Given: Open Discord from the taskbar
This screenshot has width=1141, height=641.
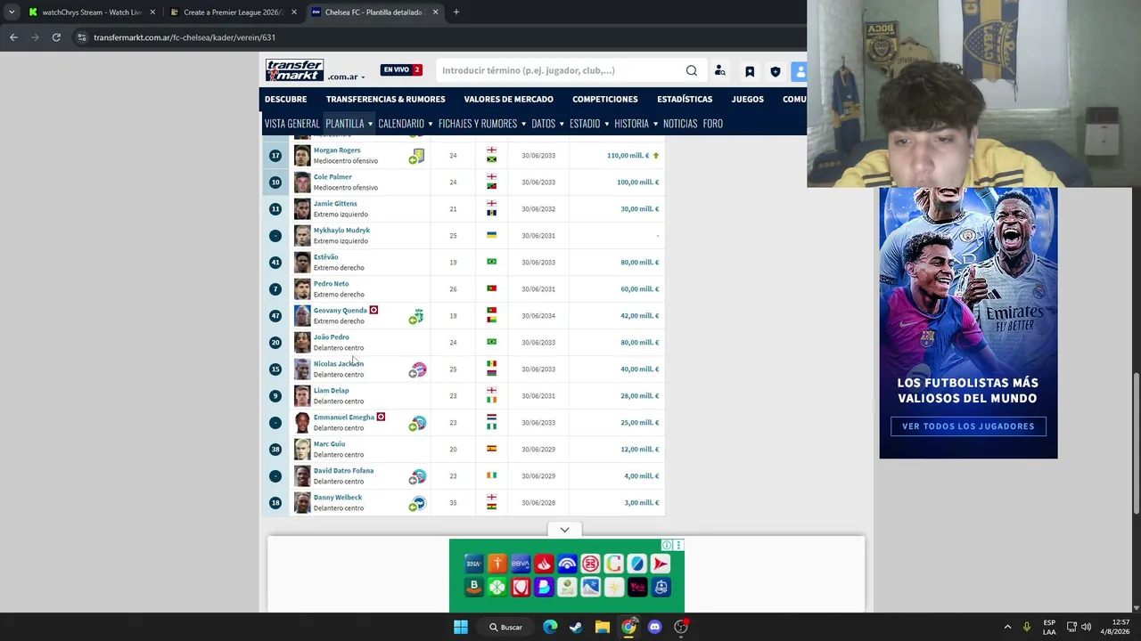Looking at the screenshot, I should [x=655, y=627].
